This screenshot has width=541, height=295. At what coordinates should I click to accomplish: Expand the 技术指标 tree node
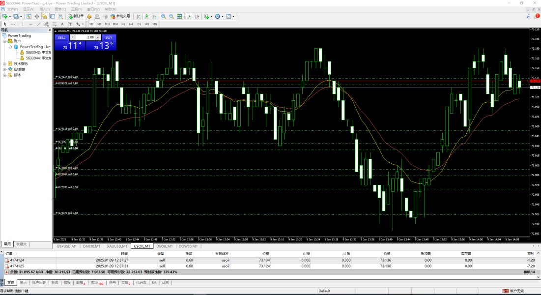click(4, 63)
